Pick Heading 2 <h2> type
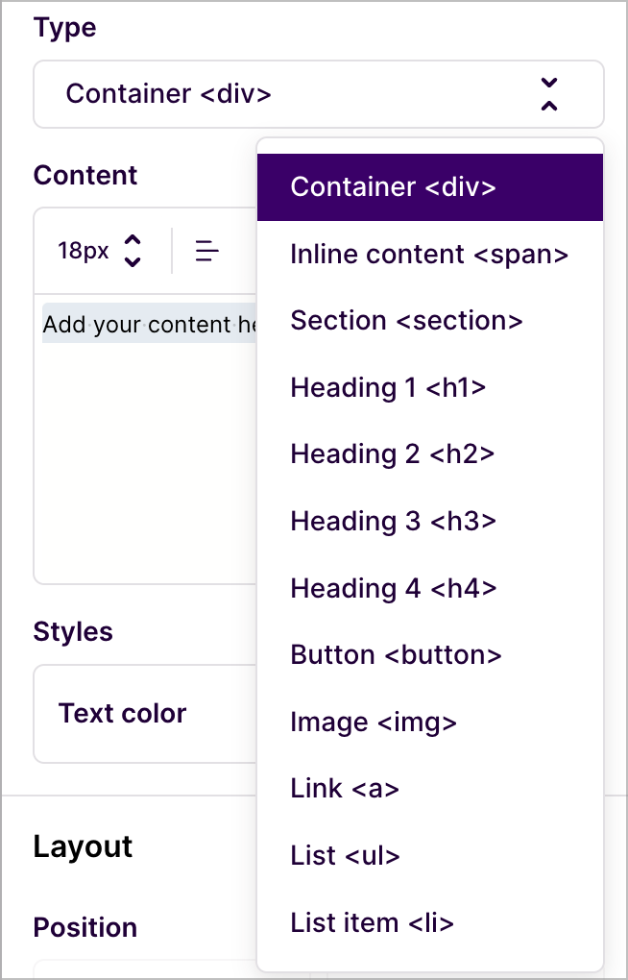This screenshot has height=980, width=628. pos(430,454)
